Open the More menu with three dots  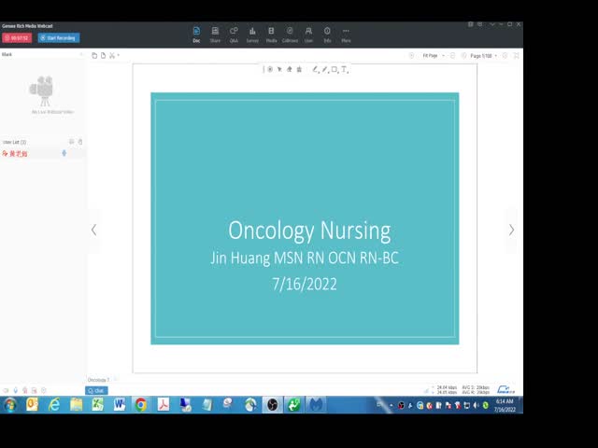point(346,35)
